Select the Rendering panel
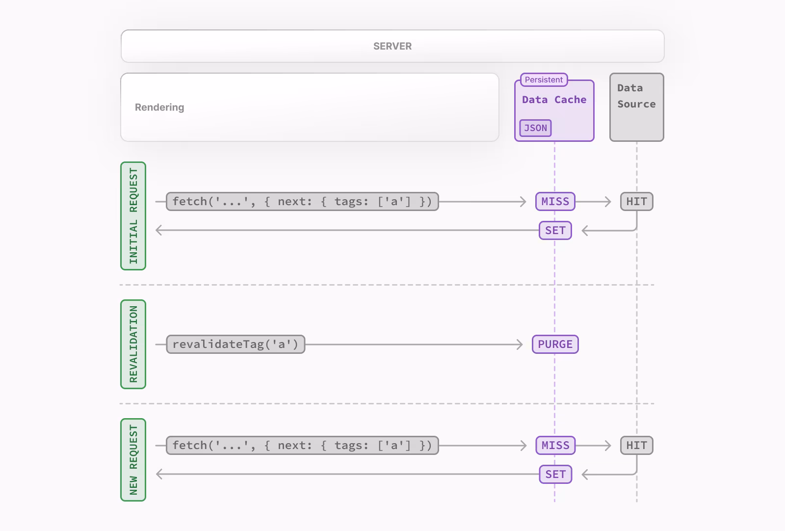The width and height of the screenshot is (785, 531). pos(309,107)
